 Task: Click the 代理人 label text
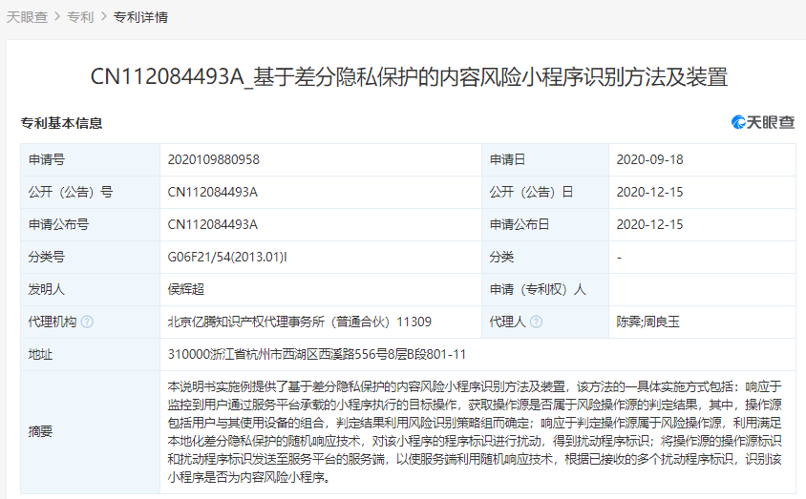point(507,322)
